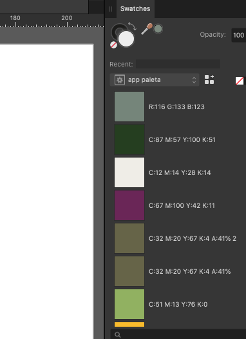Add current fill to palette icon
246x339 pixels.
click(209, 79)
